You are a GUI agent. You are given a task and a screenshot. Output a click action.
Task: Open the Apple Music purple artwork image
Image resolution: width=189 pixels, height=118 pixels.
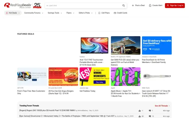point(126,76)
